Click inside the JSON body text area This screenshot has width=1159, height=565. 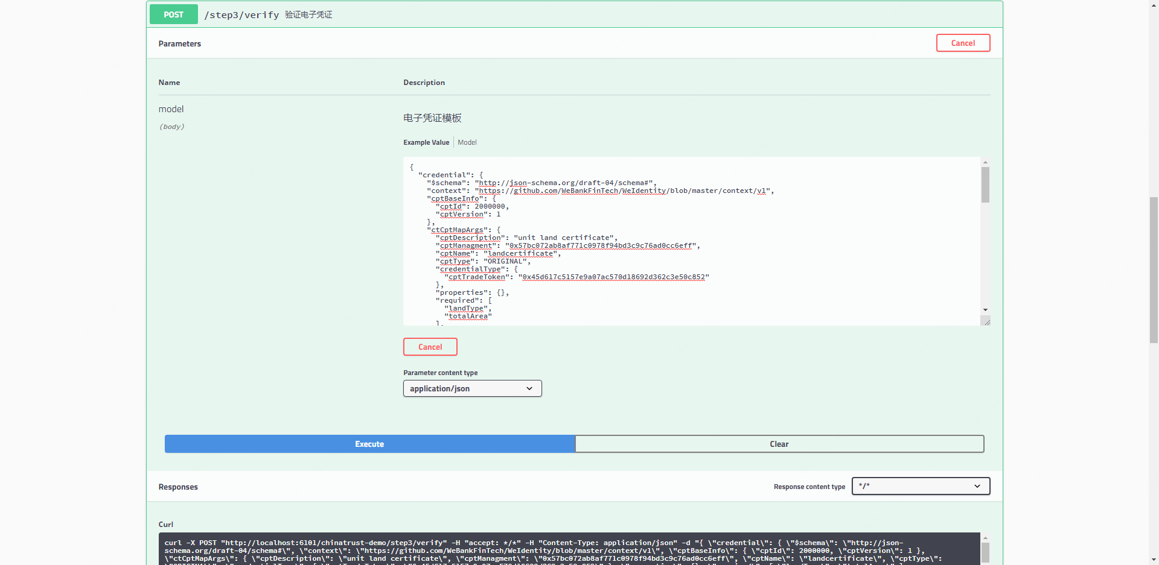coord(692,241)
